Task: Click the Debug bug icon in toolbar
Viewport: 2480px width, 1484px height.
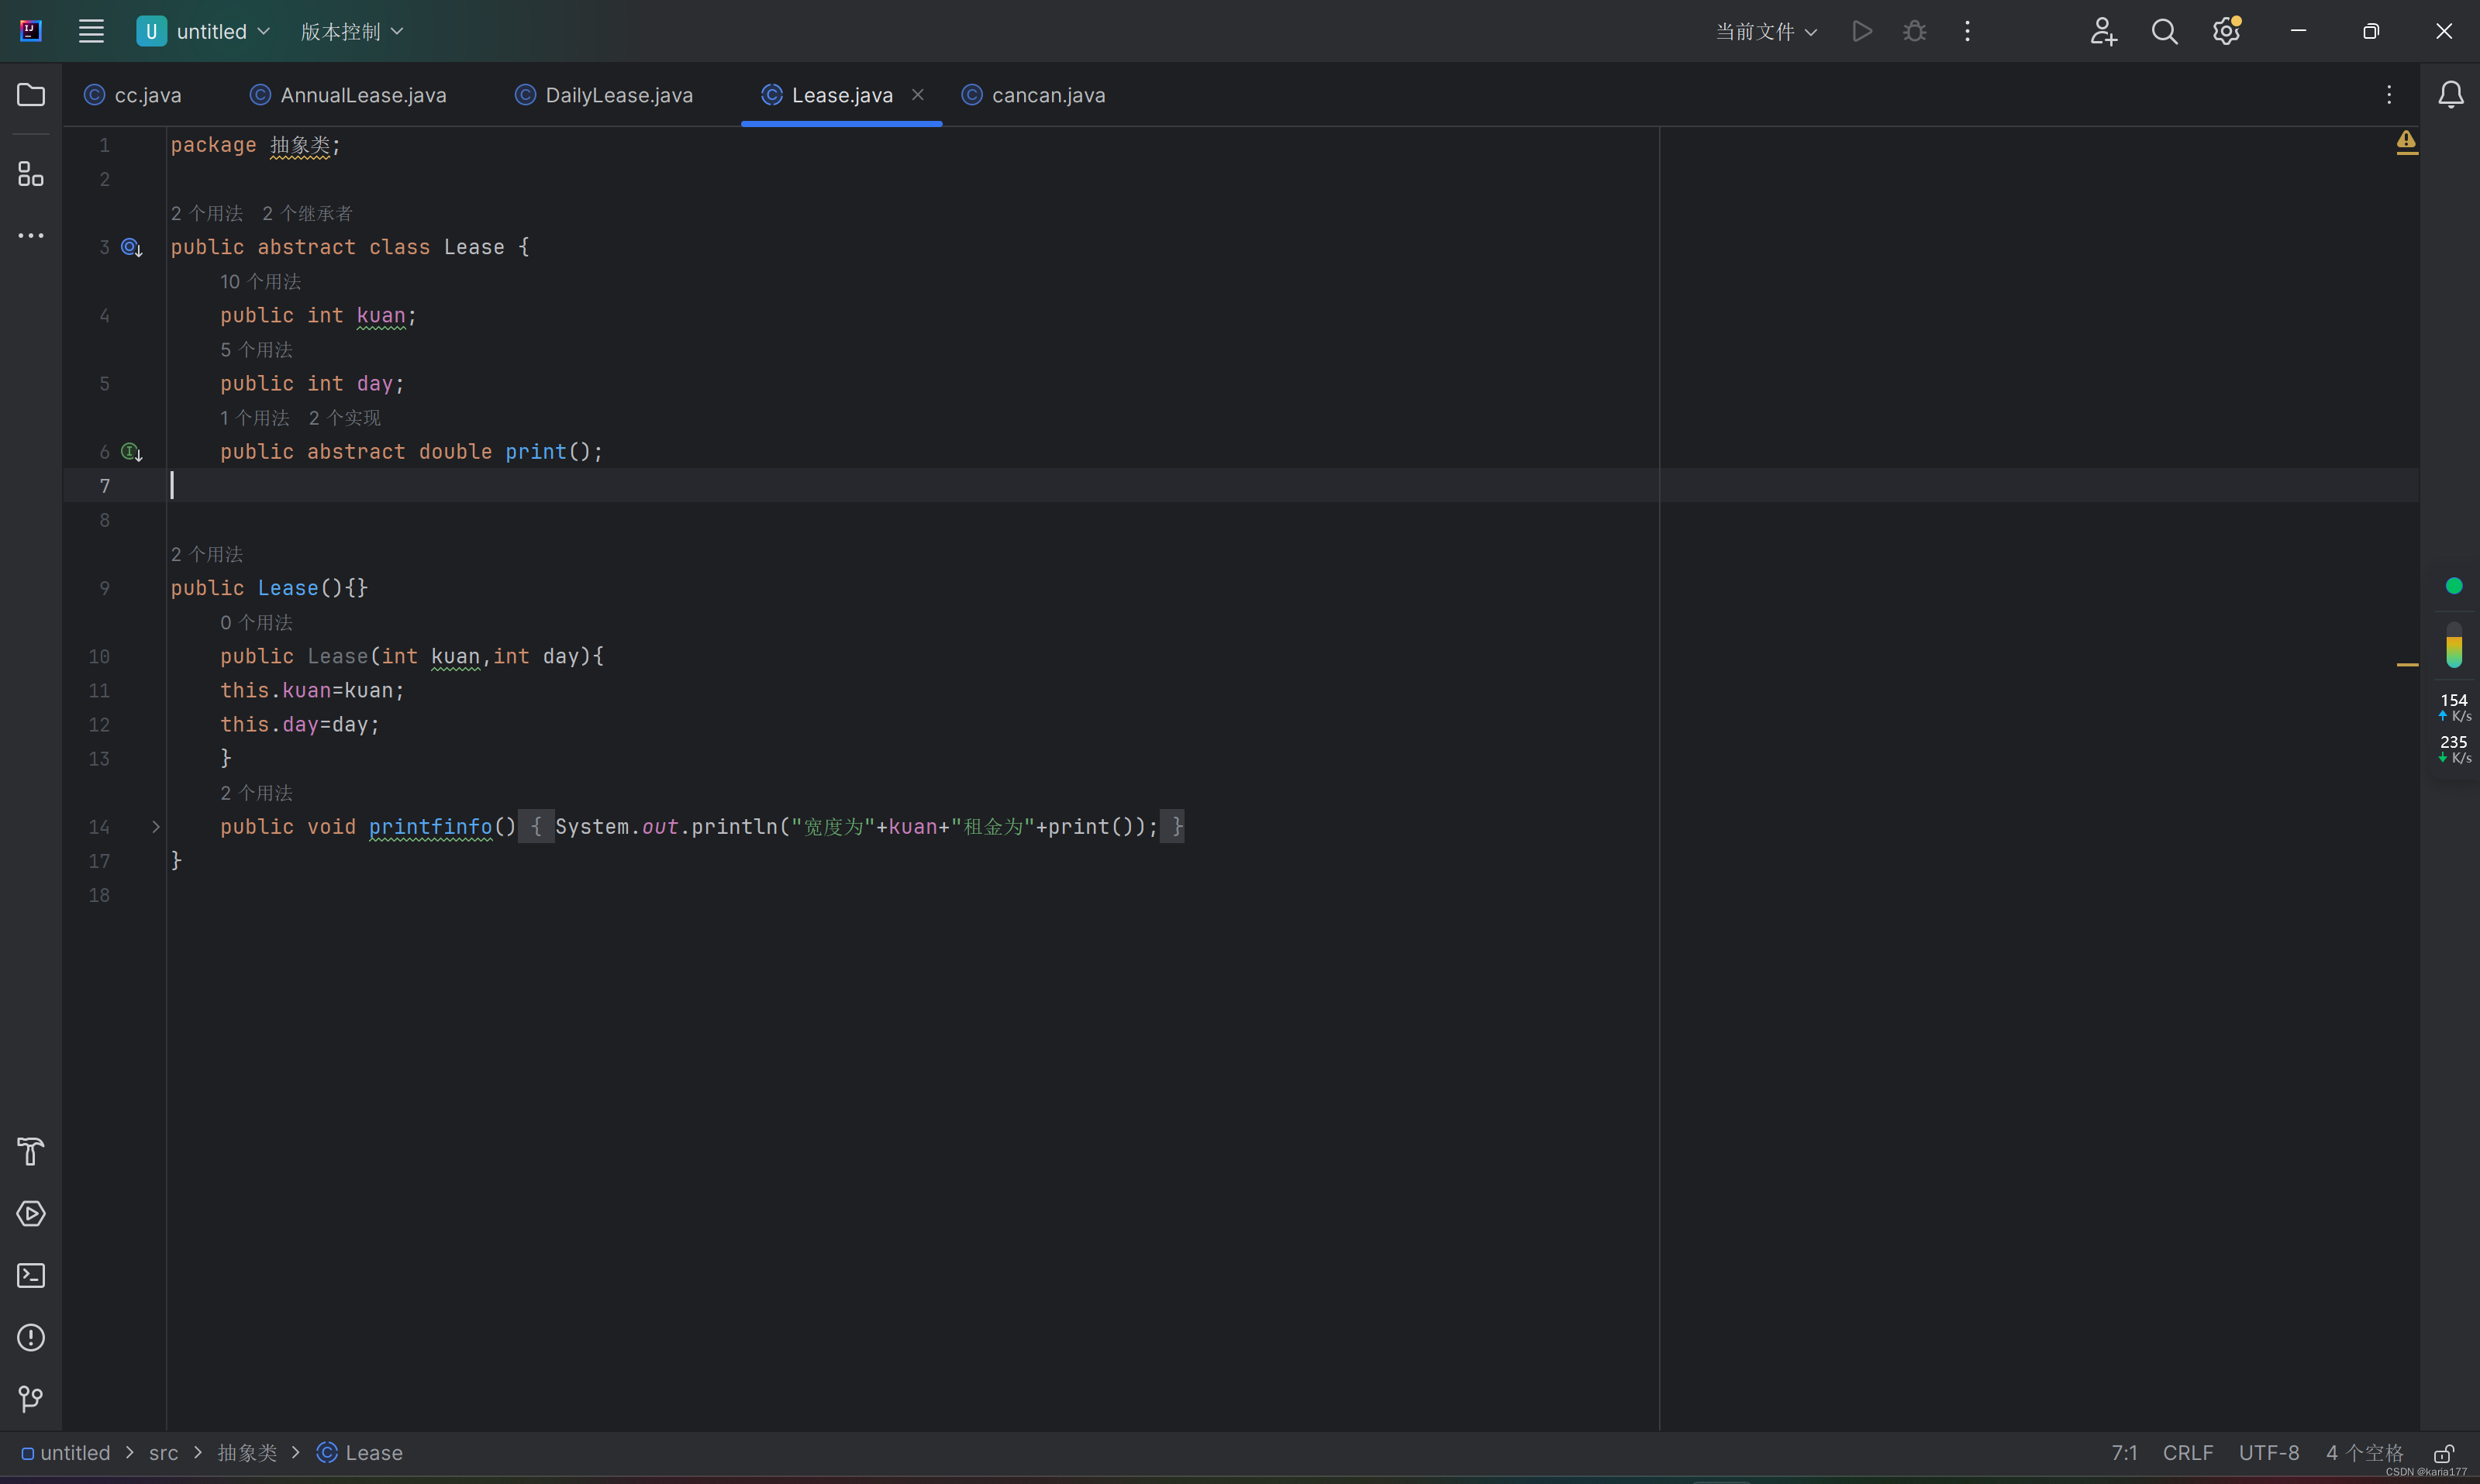Action: 1915,31
